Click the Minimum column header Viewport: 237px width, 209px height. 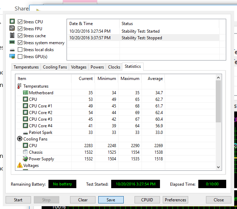point(106,79)
